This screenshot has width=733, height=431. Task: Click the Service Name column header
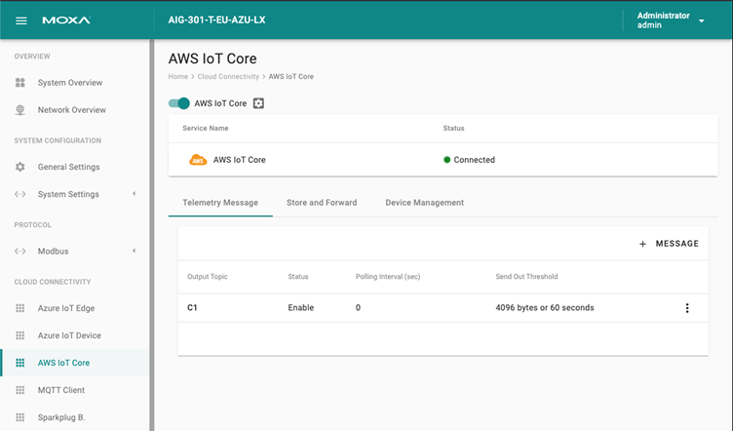pyautogui.click(x=206, y=128)
